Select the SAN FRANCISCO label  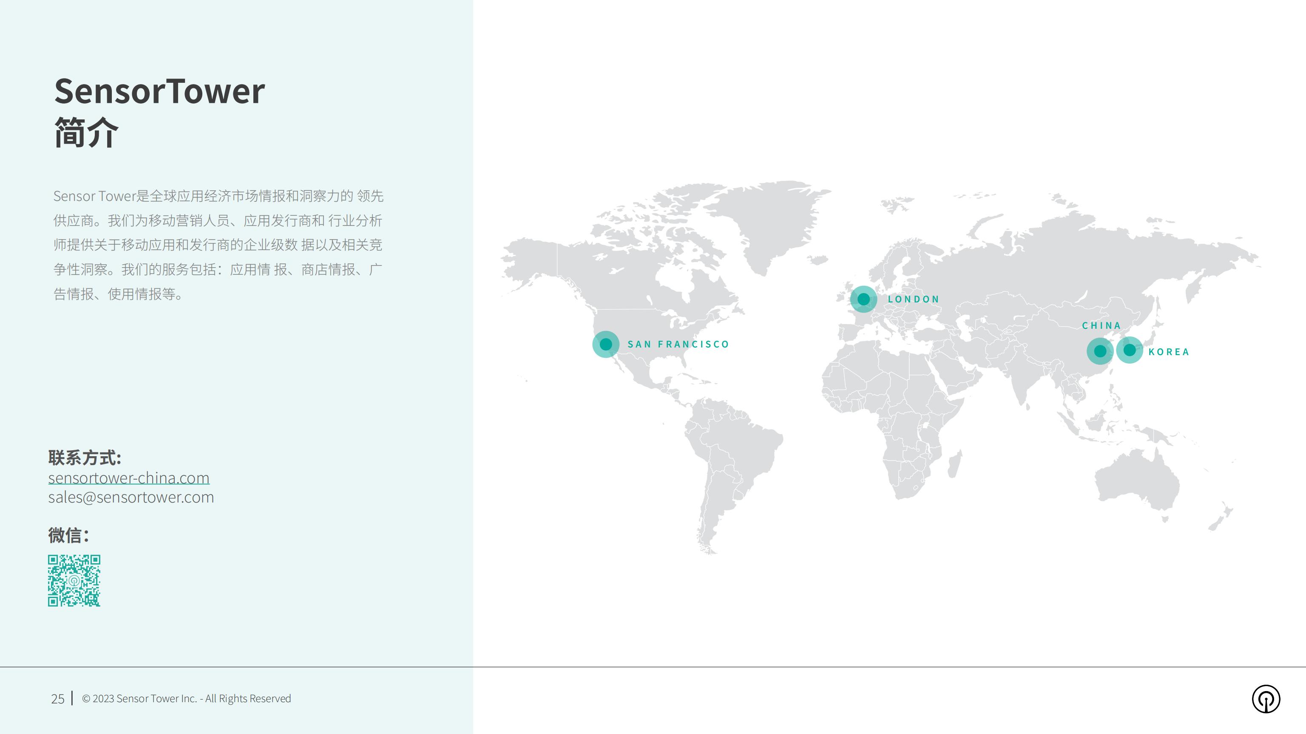[x=679, y=344]
